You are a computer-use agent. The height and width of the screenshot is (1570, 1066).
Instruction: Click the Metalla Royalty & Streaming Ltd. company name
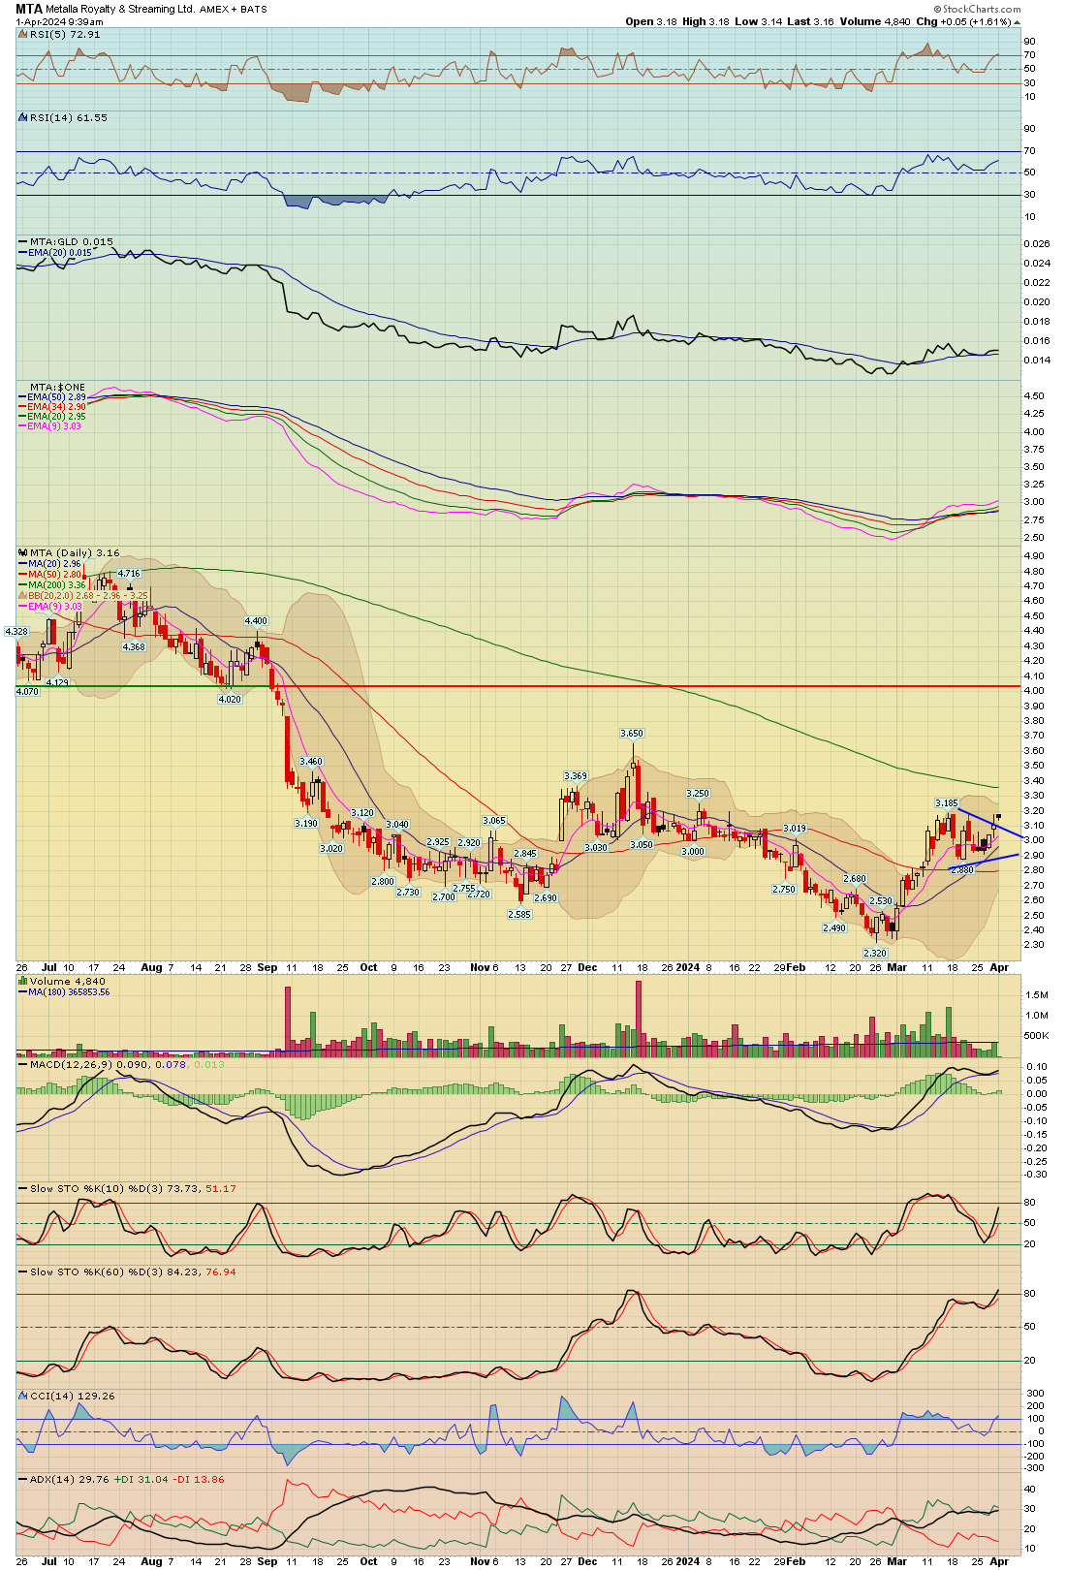click(x=120, y=10)
